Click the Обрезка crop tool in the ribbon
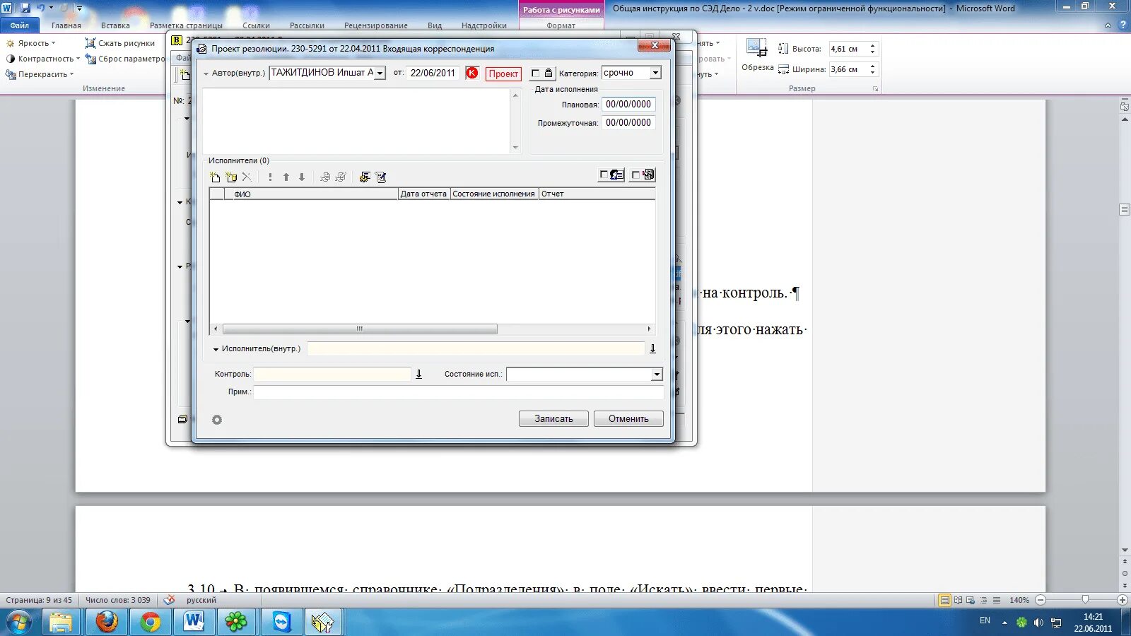 coord(757,55)
